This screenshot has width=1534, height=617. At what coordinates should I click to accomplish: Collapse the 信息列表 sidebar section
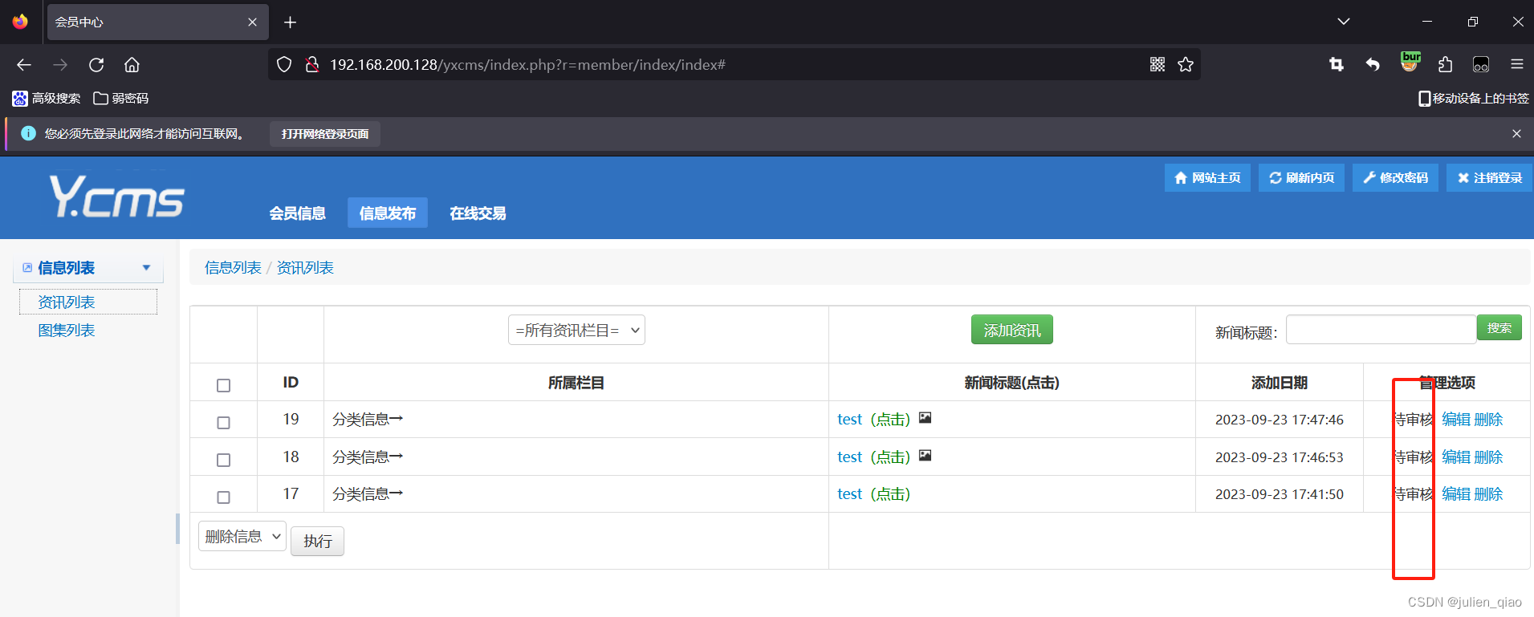[88, 268]
